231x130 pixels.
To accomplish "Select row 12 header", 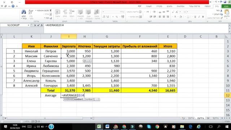I will point(228,95).
